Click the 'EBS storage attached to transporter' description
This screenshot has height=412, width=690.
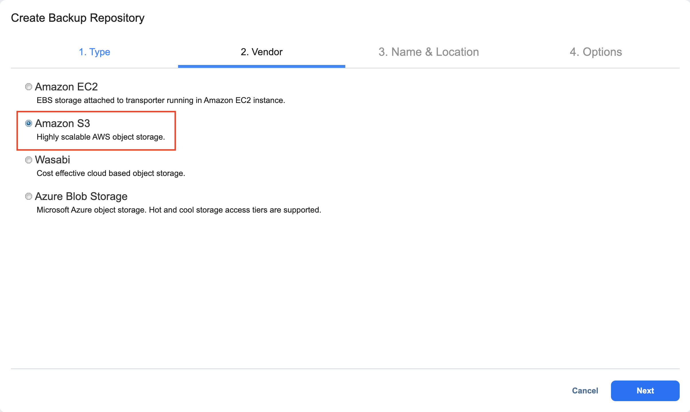point(161,100)
